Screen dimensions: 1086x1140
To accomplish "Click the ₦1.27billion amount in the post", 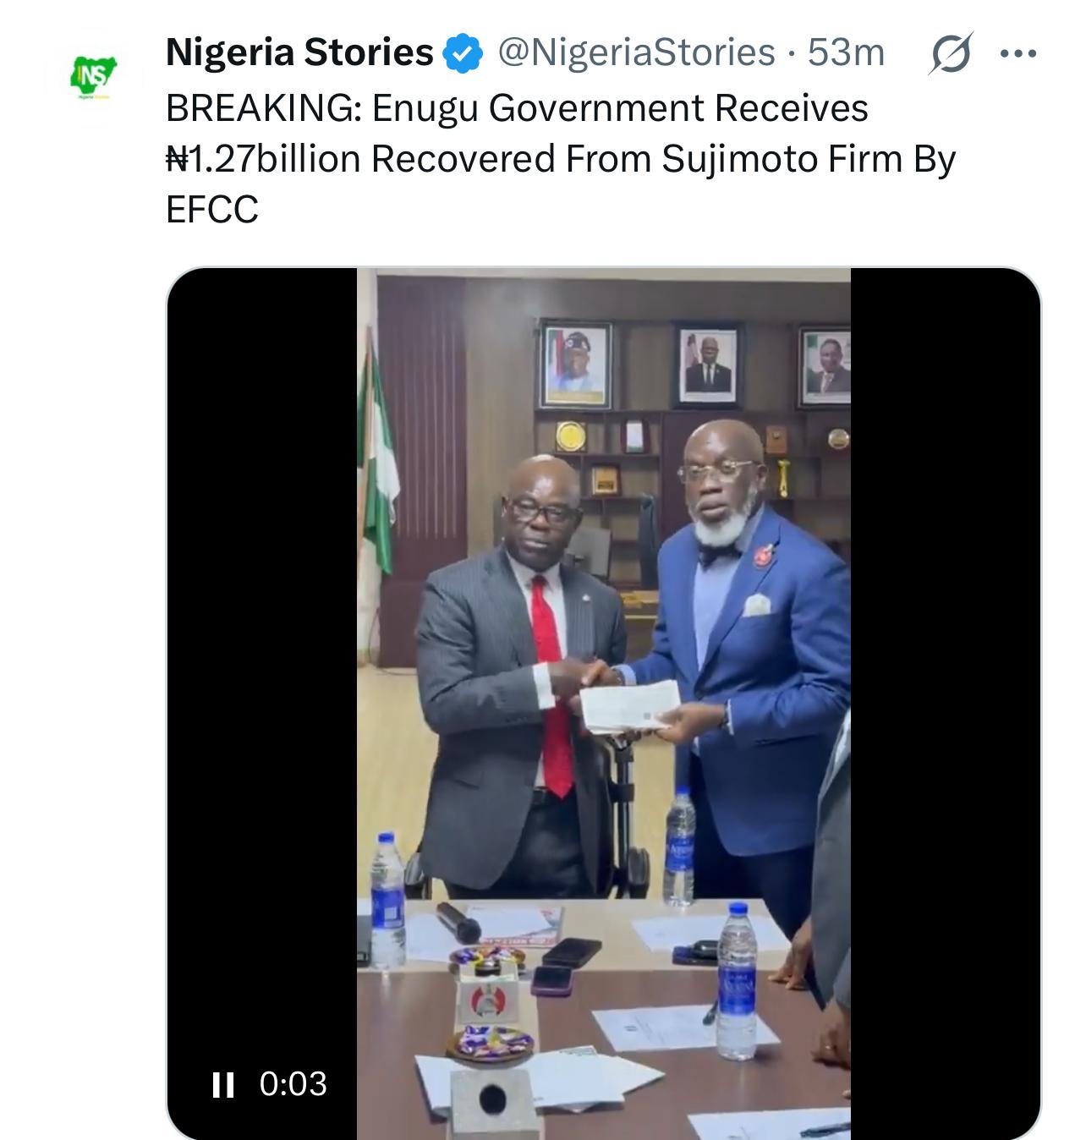I will [x=263, y=159].
